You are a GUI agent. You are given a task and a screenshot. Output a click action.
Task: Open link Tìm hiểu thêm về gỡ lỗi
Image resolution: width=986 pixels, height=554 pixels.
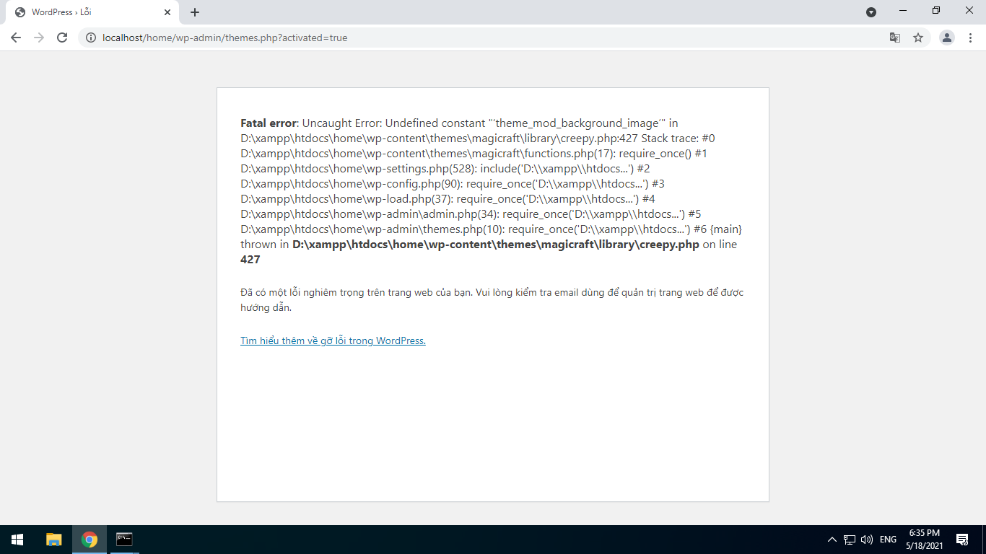(x=333, y=340)
